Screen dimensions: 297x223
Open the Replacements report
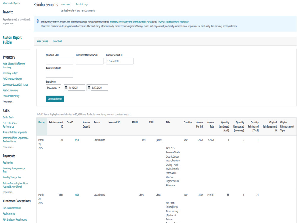[9, 213]
